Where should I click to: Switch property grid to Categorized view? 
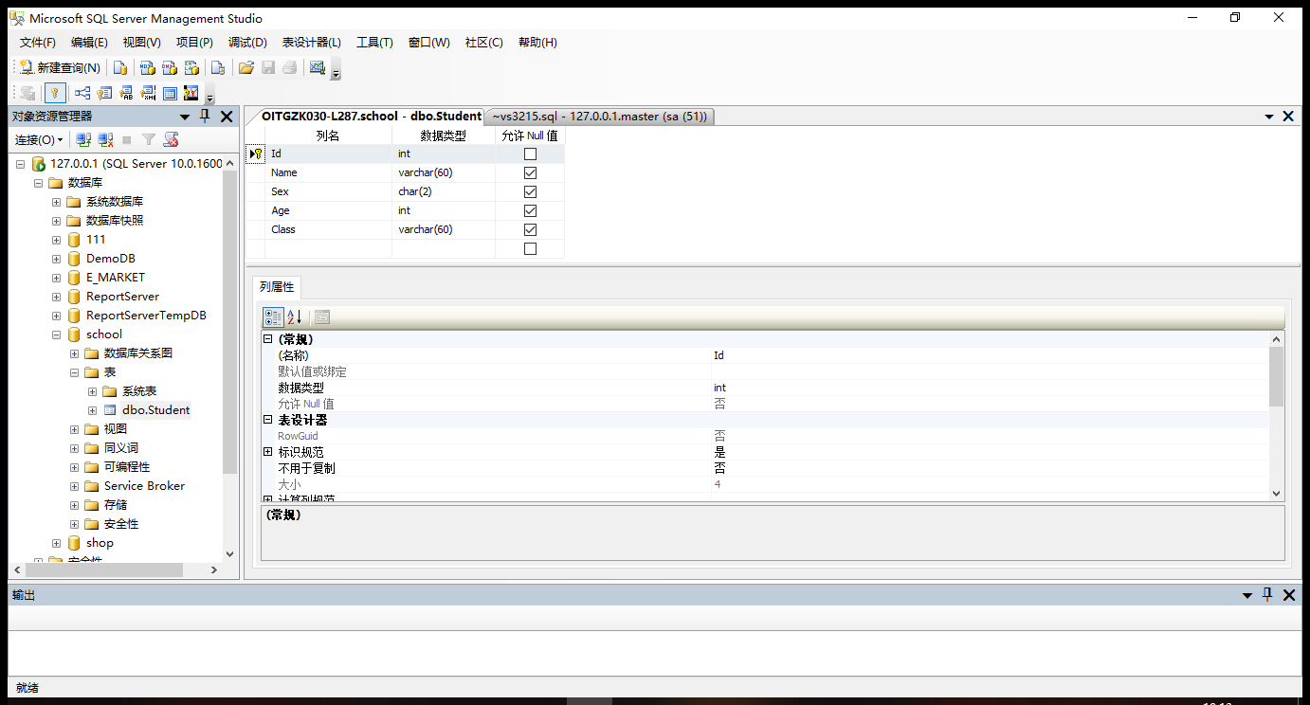coord(272,317)
